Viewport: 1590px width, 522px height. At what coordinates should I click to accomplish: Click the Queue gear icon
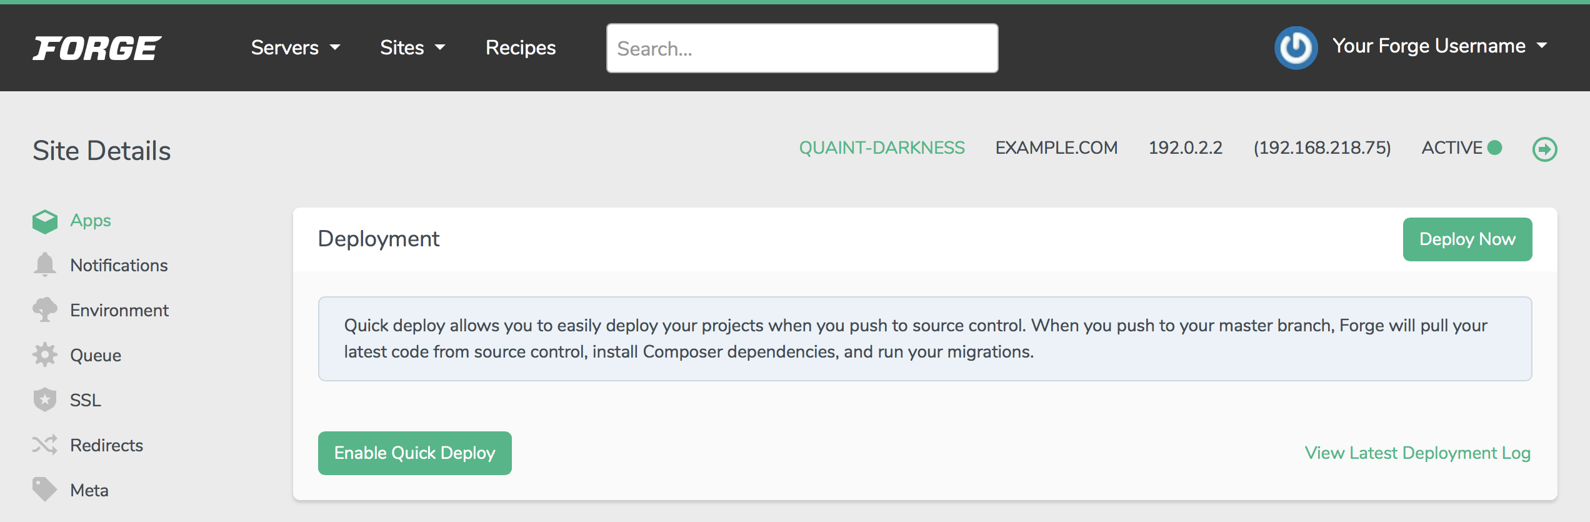click(x=45, y=355)
